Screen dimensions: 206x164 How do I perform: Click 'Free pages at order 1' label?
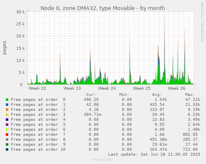(38, 105)
